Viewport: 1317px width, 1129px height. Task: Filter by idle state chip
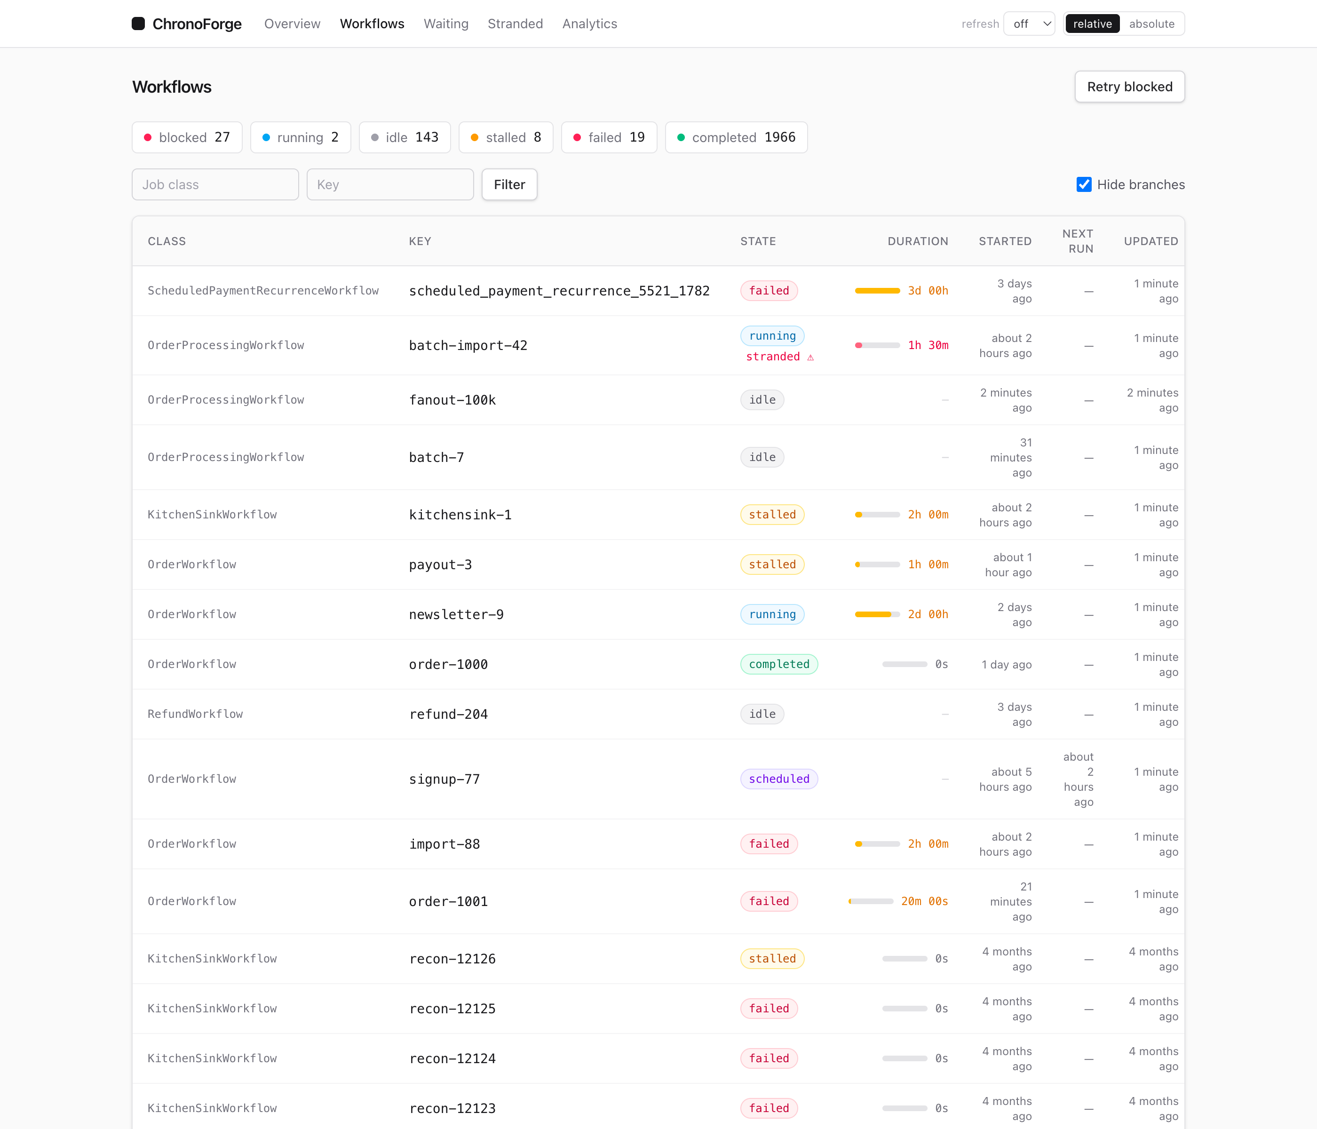(x=405, y=137)
